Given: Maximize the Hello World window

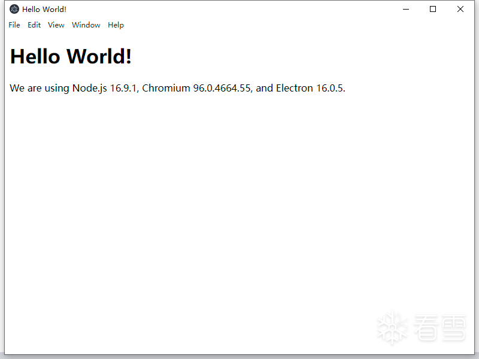Looking at the screenshot, I should tap(433, 9).
